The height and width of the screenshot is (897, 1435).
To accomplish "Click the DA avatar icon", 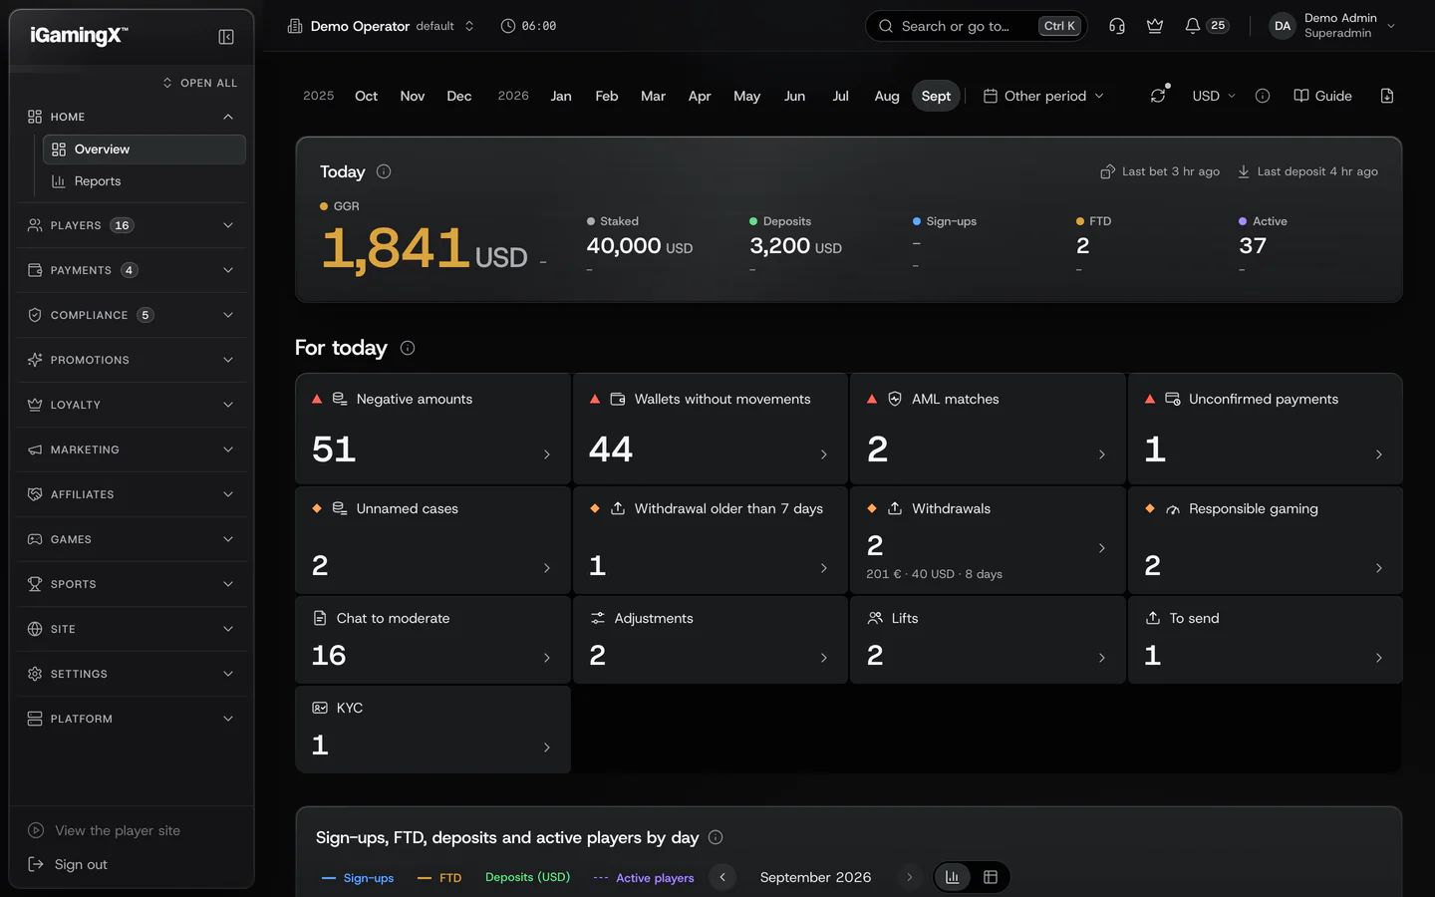I will (1283, 26).
